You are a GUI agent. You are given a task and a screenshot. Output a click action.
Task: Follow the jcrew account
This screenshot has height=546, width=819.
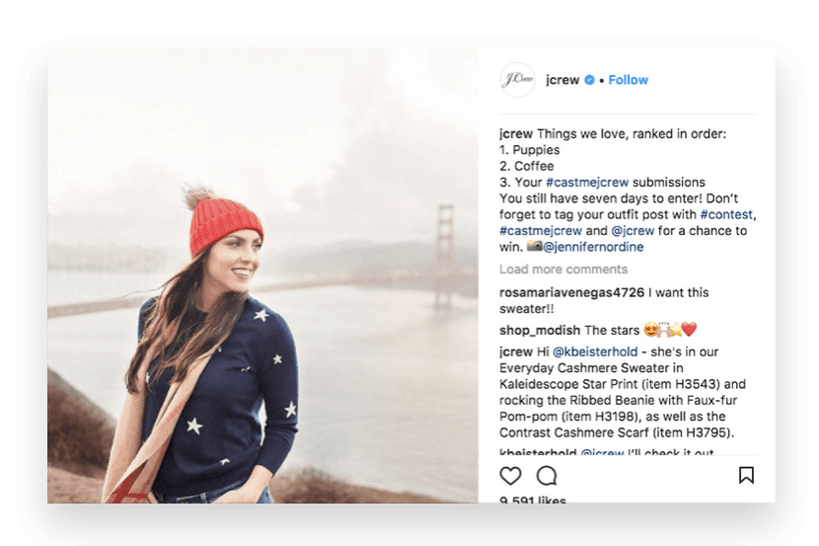[x=629, y=80]
